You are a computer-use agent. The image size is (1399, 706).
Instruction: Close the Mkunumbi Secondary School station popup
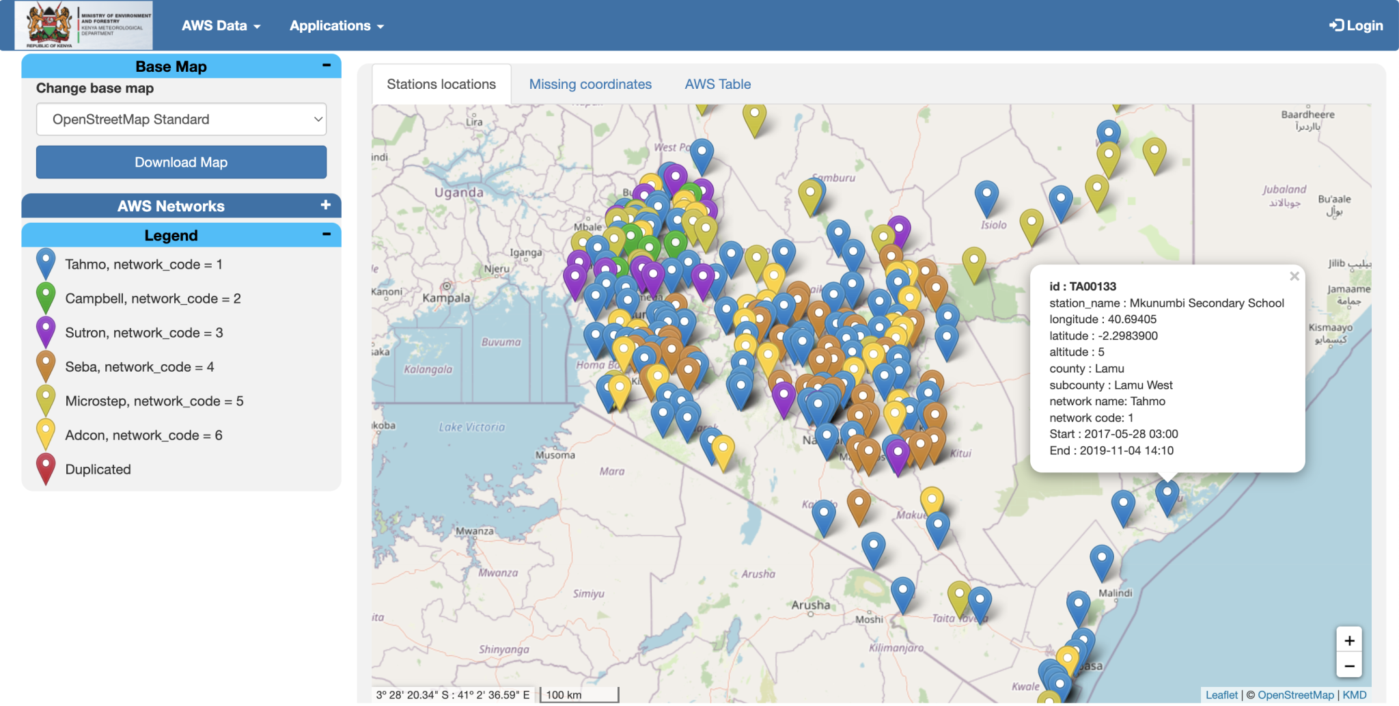[x=1294, y=276]
